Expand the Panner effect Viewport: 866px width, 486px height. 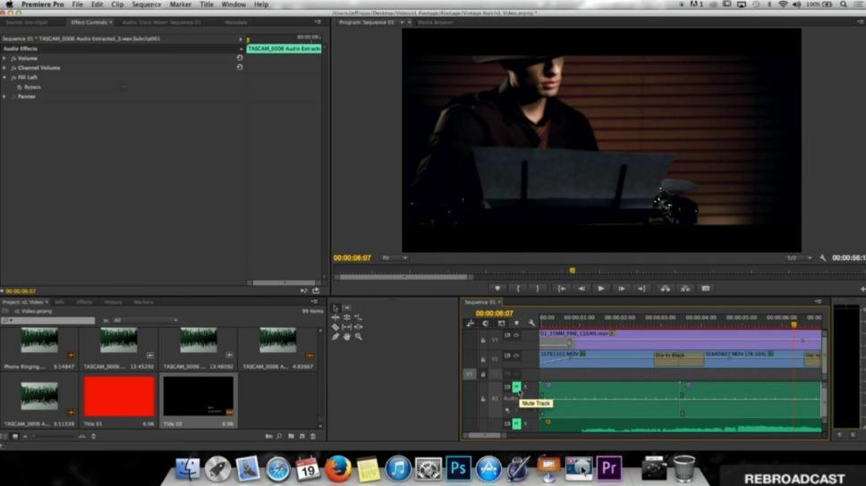4,96
